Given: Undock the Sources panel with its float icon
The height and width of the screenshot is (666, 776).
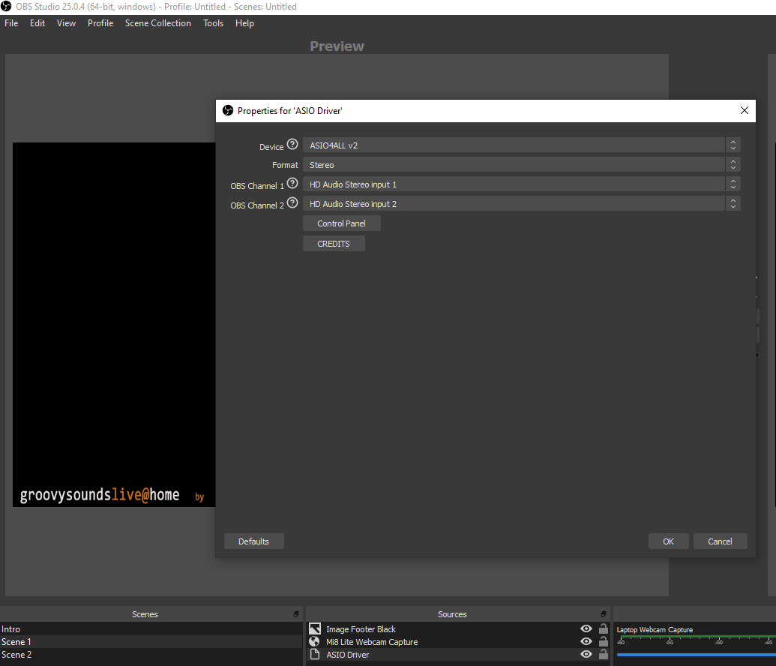Looking at the screenshot, I should [604, 614].
